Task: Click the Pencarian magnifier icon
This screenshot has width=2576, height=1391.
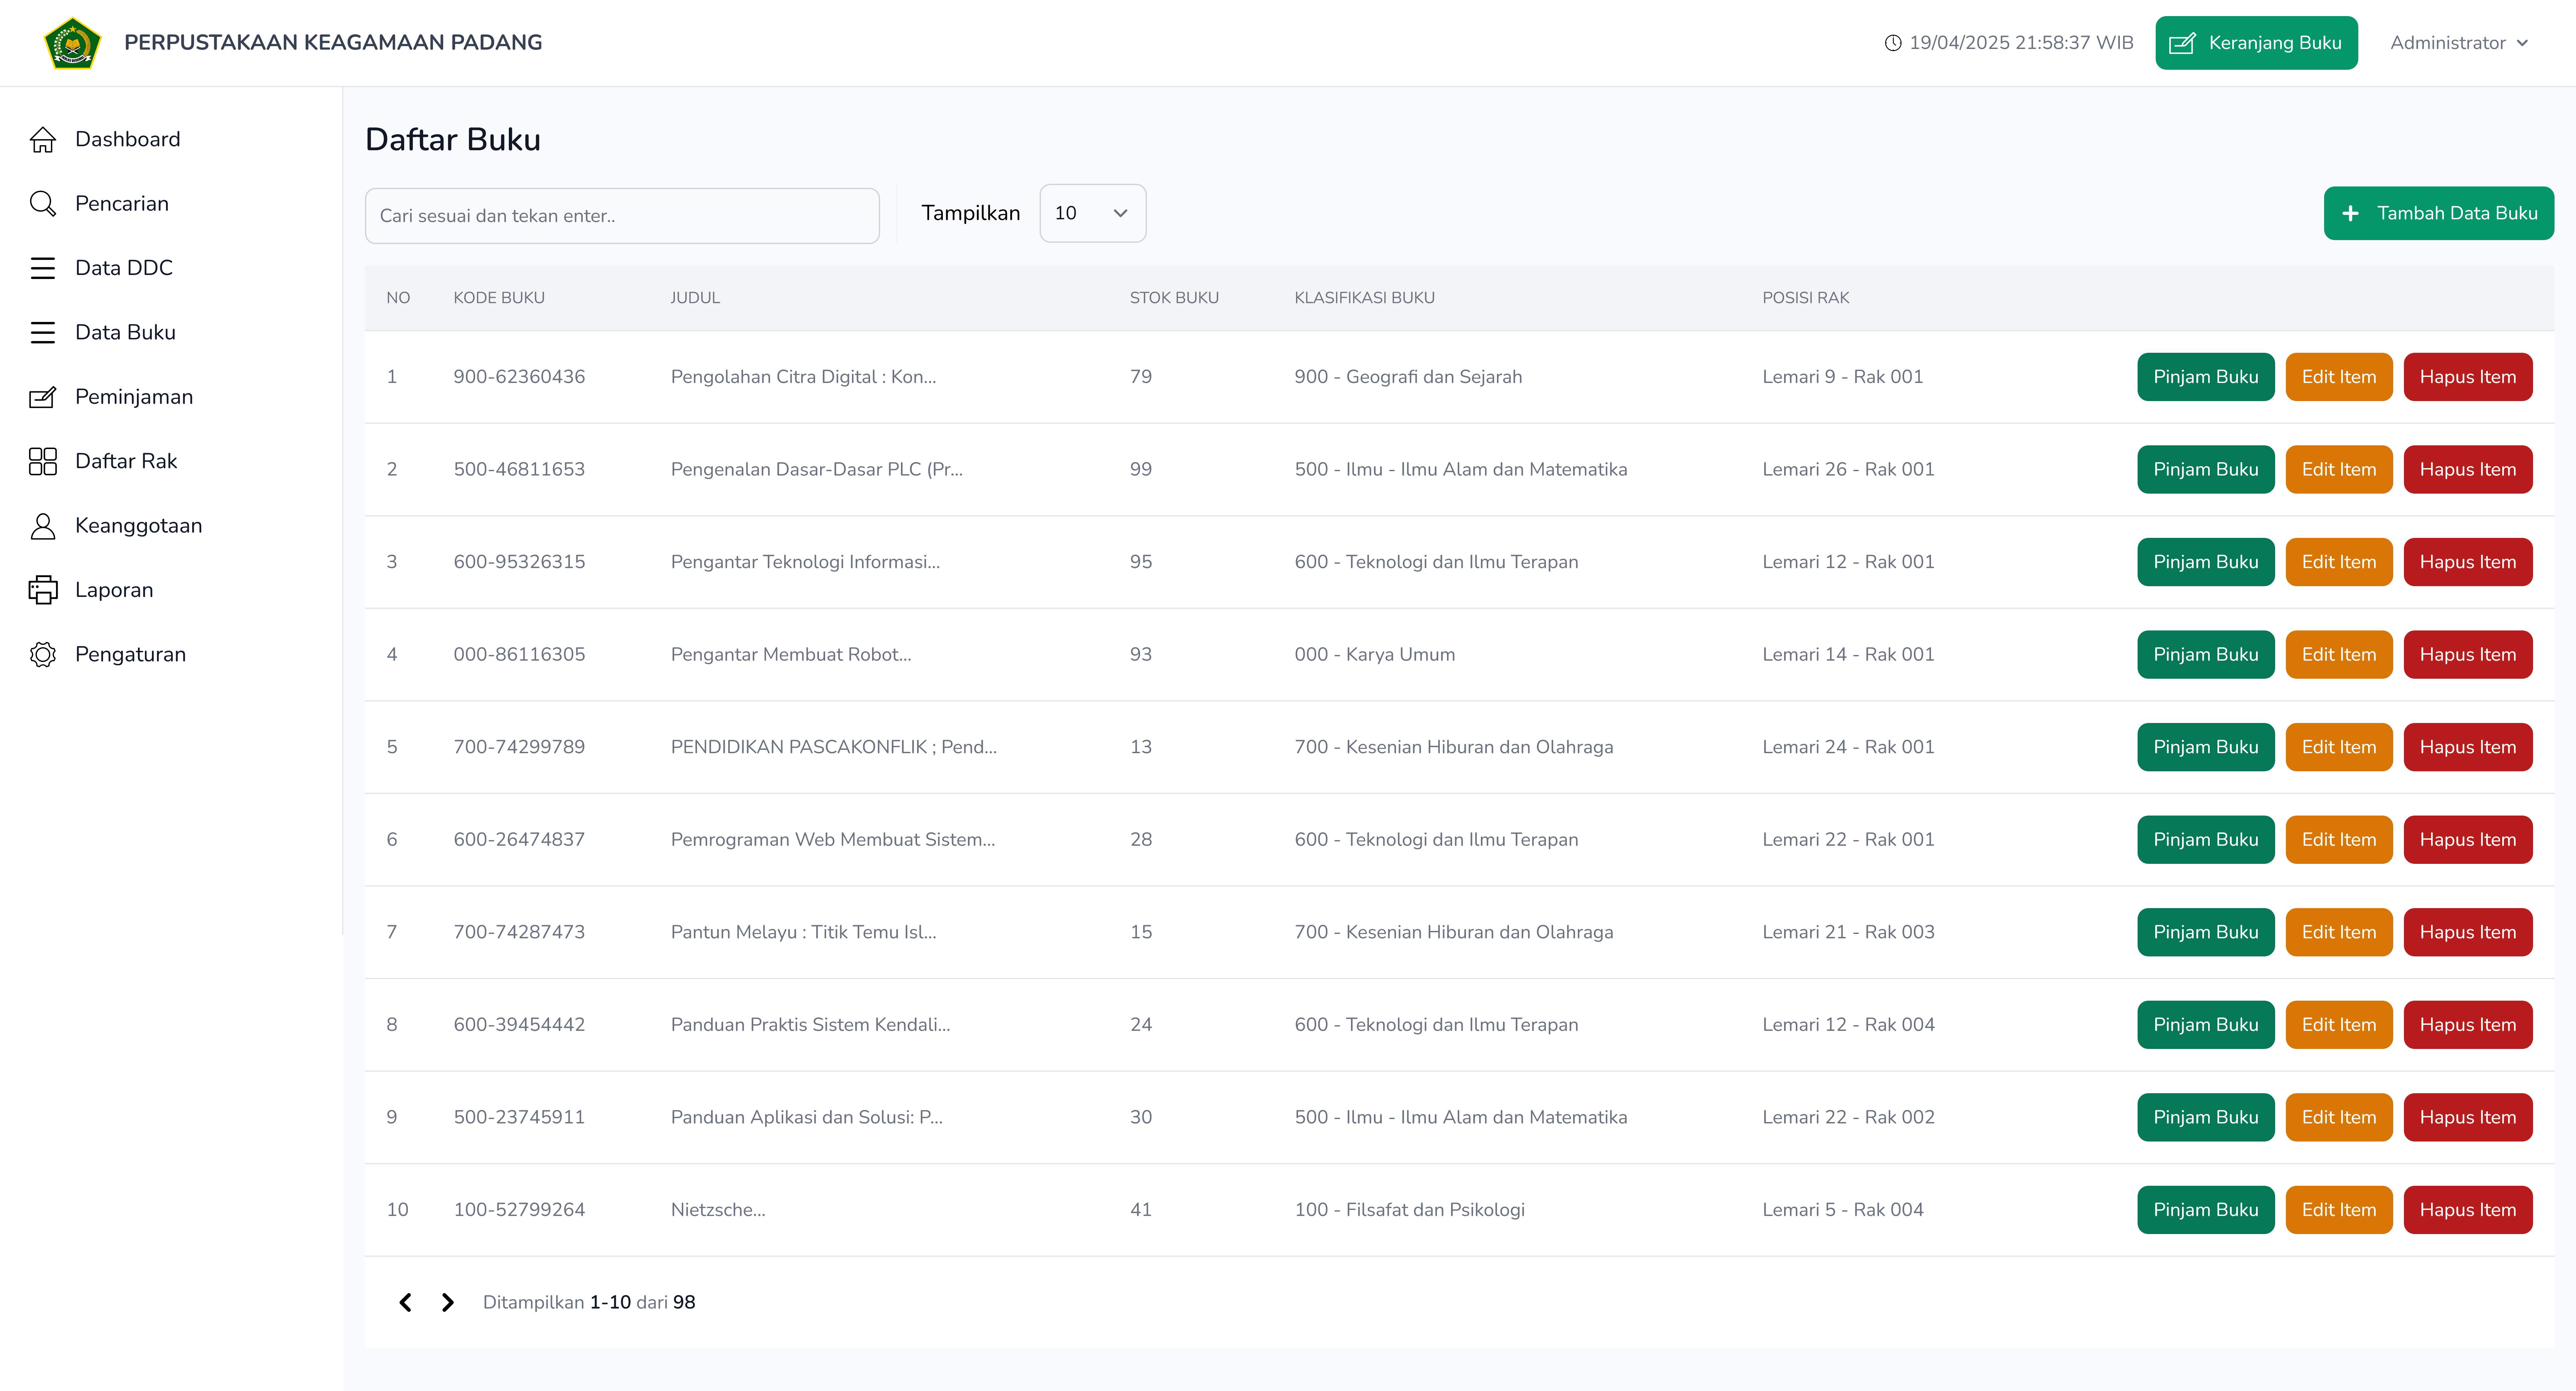Action: tap(43, 204)
